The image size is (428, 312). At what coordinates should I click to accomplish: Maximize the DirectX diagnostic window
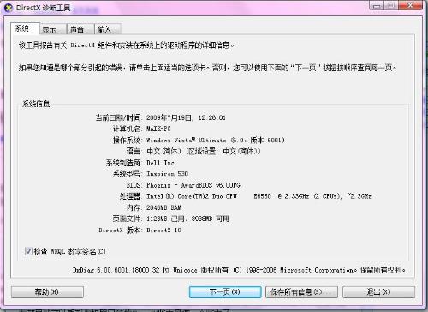(391, 6)
